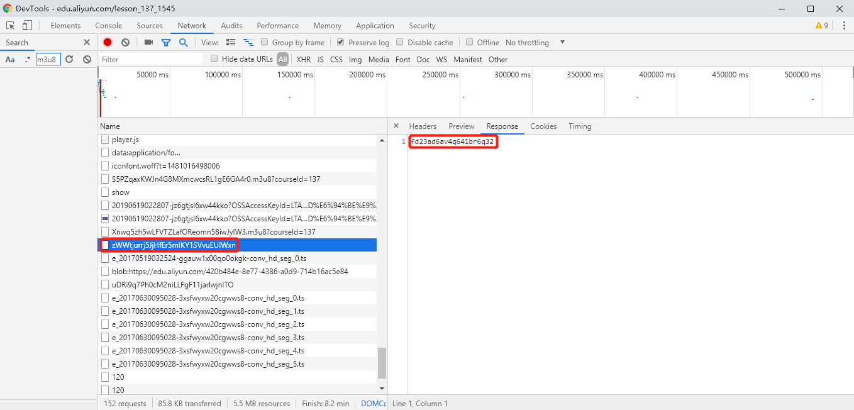Filter requests by JS type
The width and height of the screenshot is (854, 410).
[320, 59]
